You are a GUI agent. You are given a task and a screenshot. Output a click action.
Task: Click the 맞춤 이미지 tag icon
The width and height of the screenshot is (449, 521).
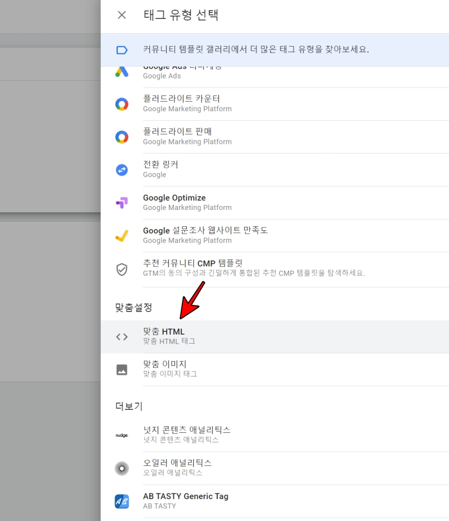coord(120,369)
